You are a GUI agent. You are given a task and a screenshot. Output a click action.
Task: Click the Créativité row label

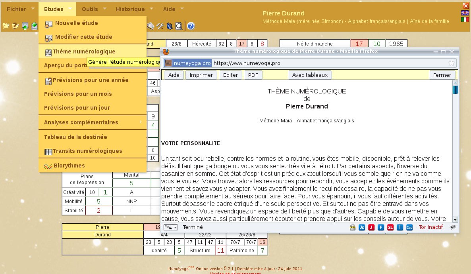click(73, 192)
